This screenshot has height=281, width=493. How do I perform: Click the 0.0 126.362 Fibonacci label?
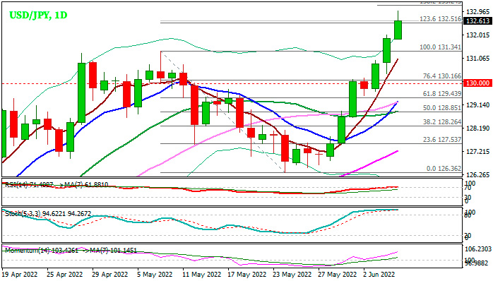[444, 169]
